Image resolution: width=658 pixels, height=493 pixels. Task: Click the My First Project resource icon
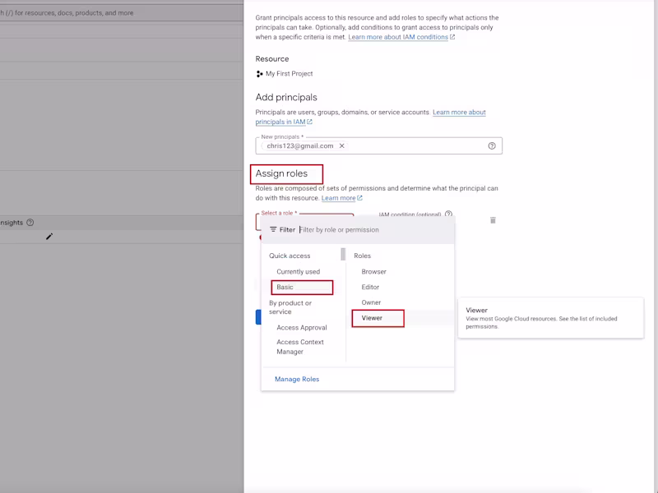[260, 73]
